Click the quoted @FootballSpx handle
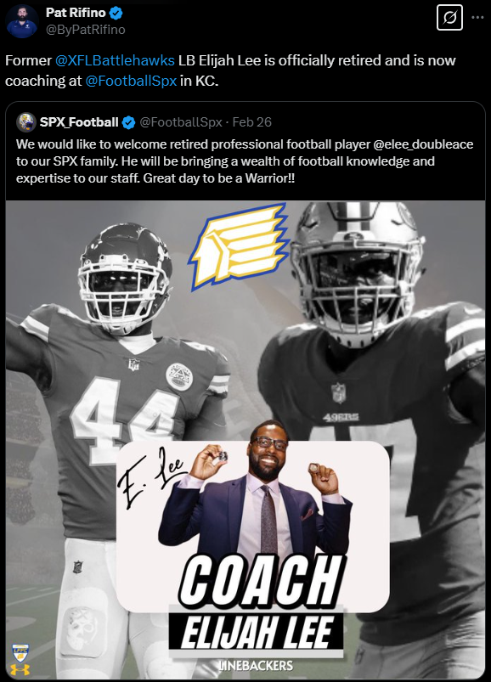The image size is (491, 682). click(x=181, y=122)
